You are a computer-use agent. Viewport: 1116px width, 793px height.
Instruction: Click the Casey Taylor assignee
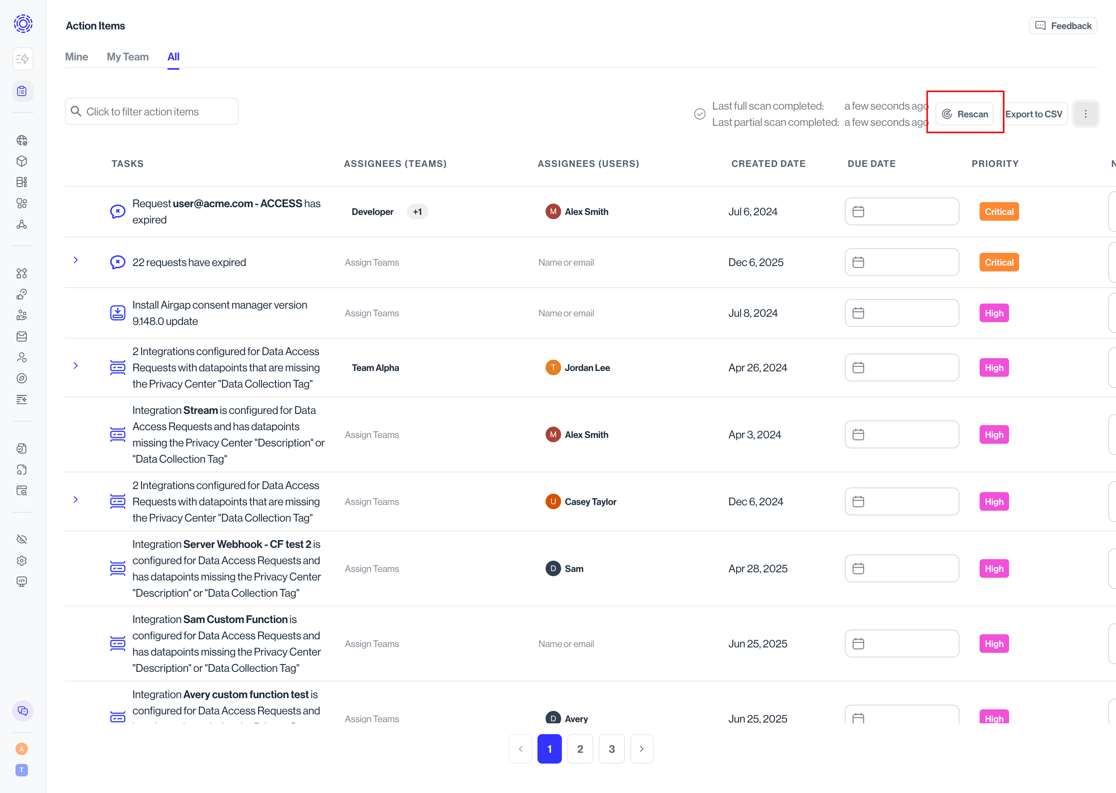[581, 501]
